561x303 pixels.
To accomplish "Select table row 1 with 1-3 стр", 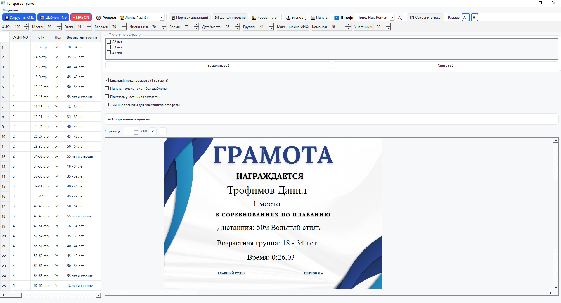I will point(41,47).
